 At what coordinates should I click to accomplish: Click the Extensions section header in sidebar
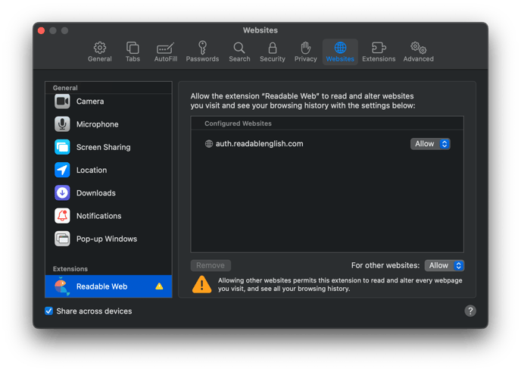70,269
